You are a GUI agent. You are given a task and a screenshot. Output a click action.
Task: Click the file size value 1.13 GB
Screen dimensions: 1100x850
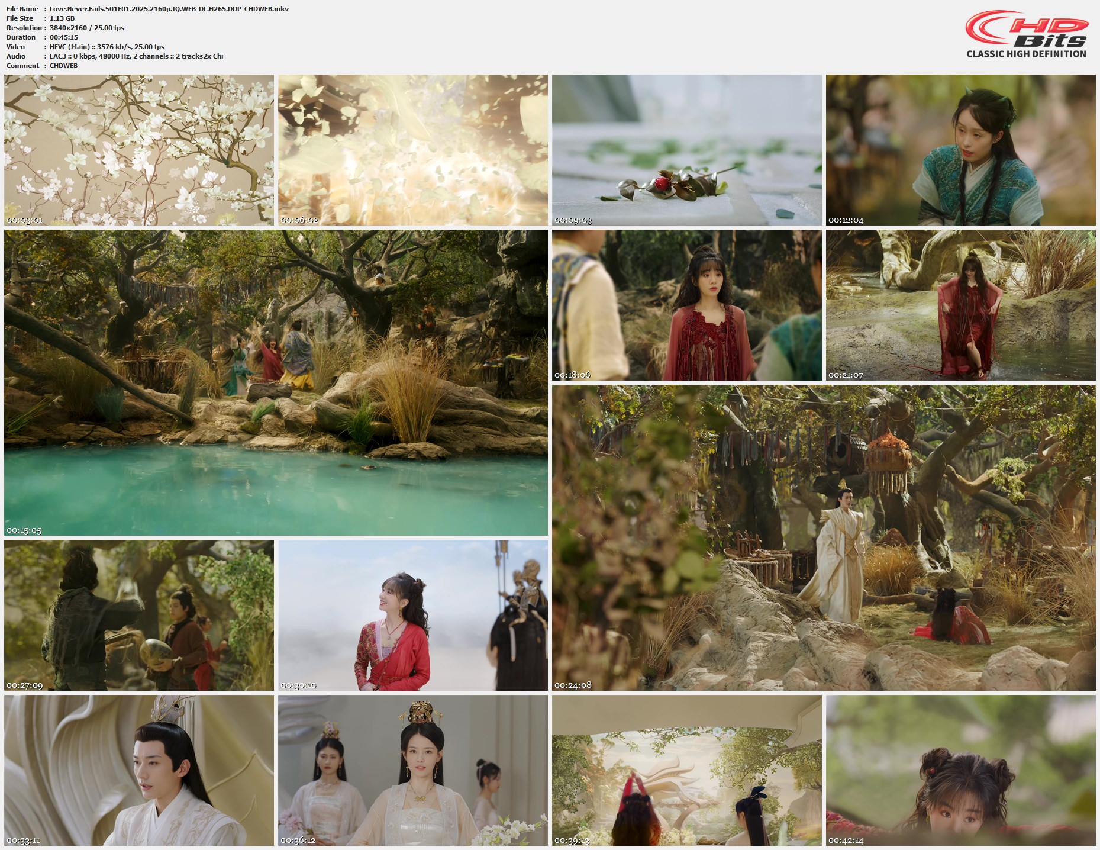62,18
